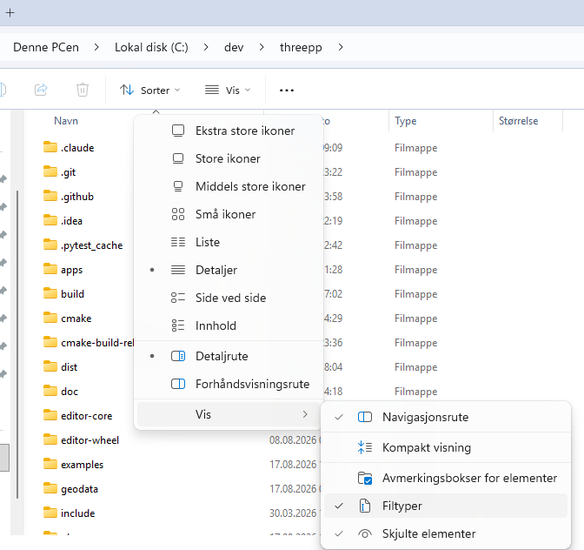Toggle Filtyper file extensions display
584x550 pixels.
(446, 506)
